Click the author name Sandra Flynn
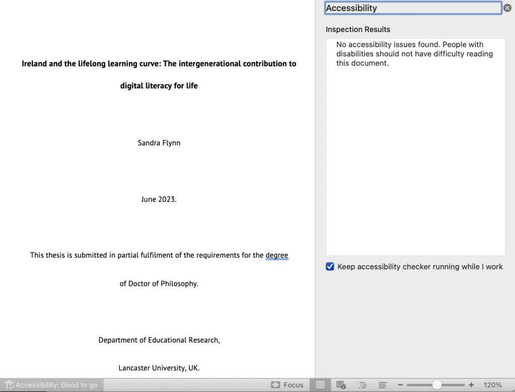This screenshot has height=392, width=515. coord(159,143)
